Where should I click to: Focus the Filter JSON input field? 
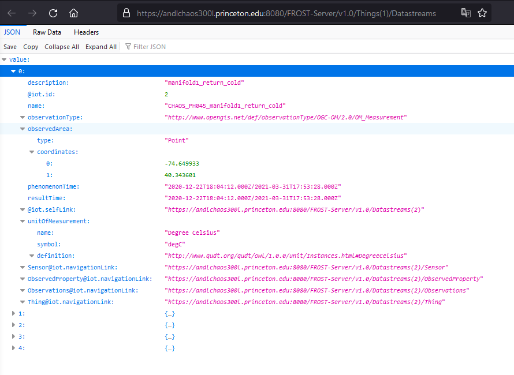[150, 47]
